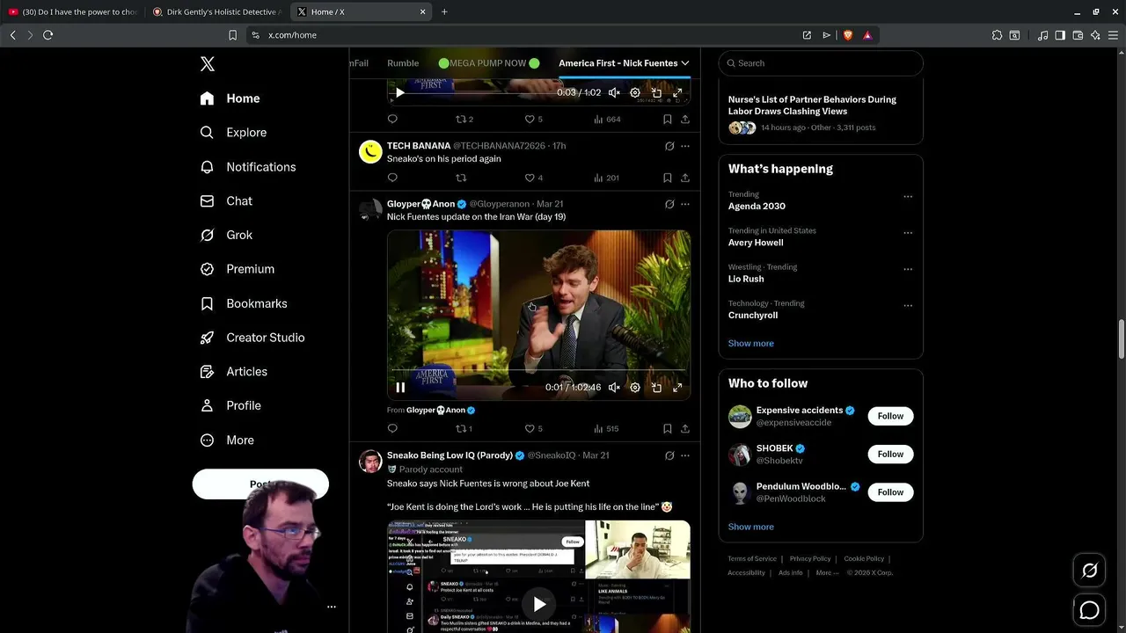Open more options for Agenda 2030 trend
The image size is (1126, 633).
coord(908,197)
